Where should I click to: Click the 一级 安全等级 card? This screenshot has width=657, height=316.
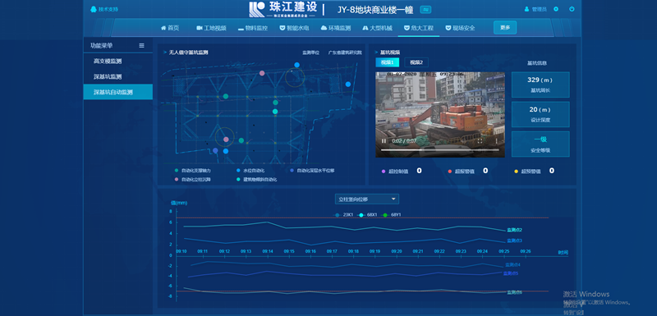[x=540, y=144]
